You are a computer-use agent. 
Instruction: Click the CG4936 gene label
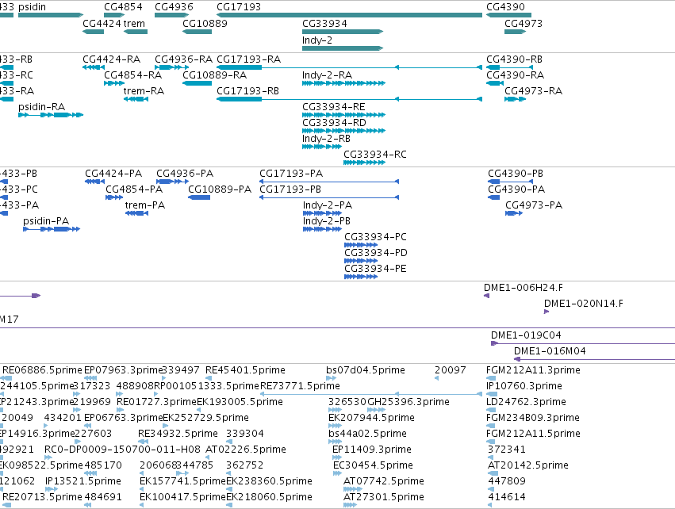tap(174, 7)
